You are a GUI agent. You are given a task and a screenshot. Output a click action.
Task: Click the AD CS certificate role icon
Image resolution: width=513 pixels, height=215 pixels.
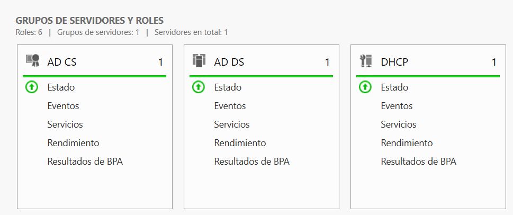pyautogui.click(x=33, y=61)
